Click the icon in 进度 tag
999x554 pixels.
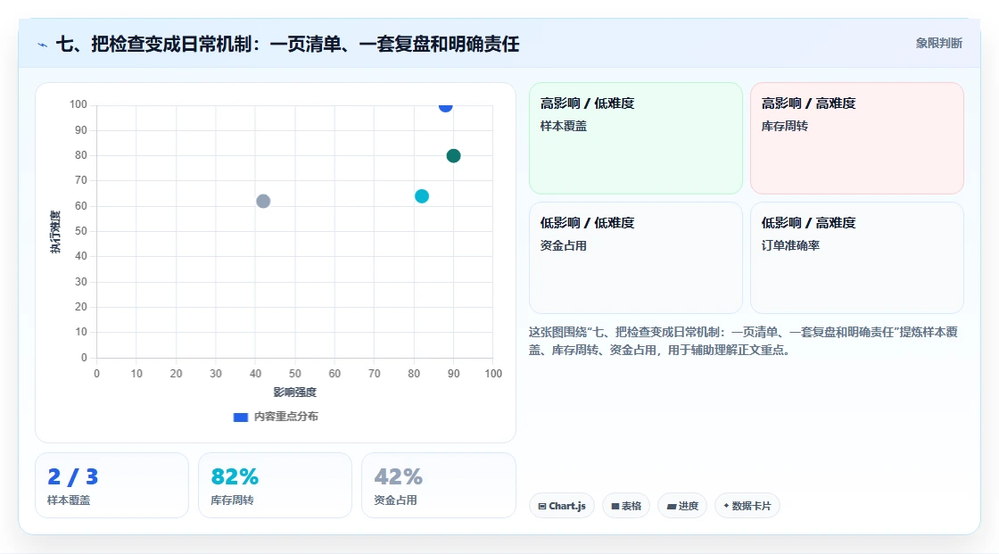[x=672, y=506]
